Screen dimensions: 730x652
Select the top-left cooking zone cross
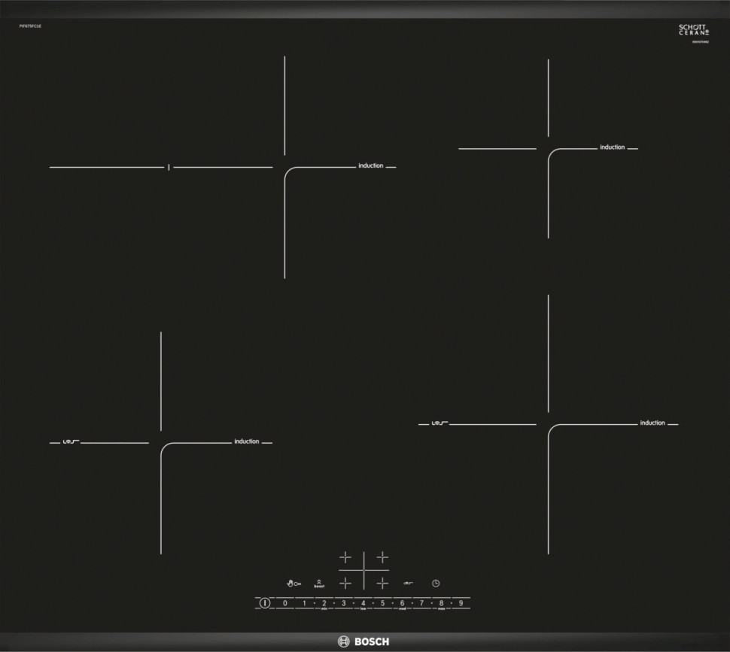tap(345, 557)
